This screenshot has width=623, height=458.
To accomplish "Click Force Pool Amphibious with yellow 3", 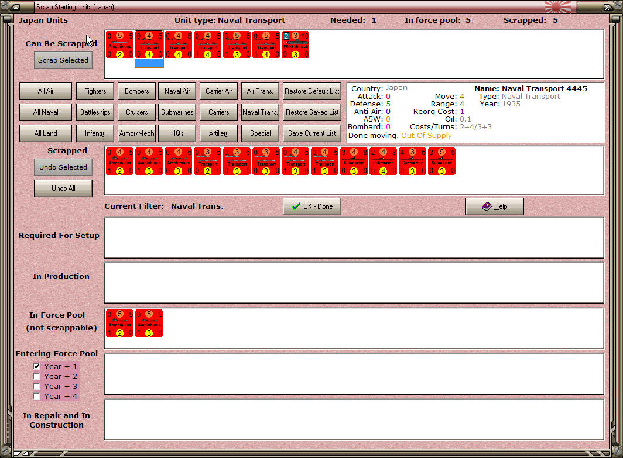I will tap(149, 323).
